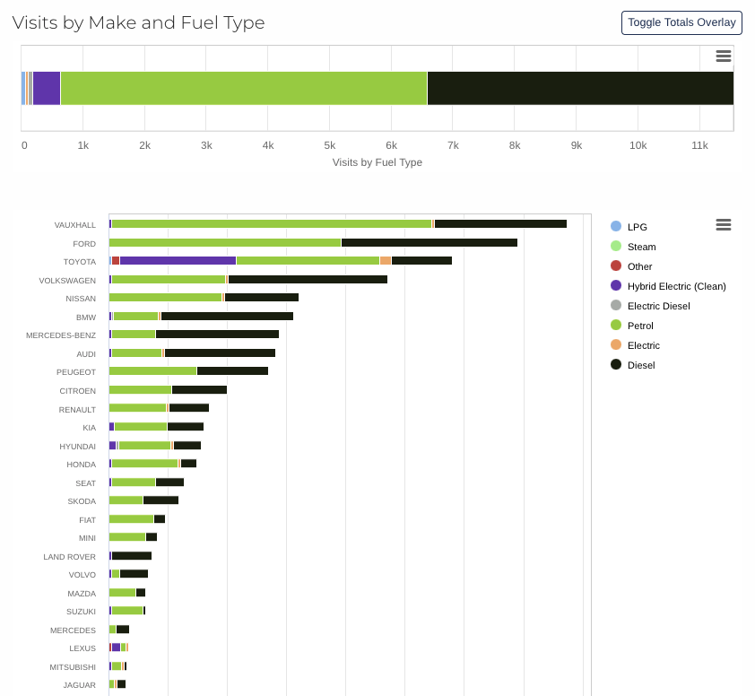Hide the Diesel series via legend label

click(x=640, y=365)
